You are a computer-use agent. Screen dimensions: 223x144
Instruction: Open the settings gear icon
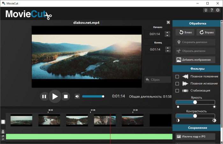click(x=218, y=10)
